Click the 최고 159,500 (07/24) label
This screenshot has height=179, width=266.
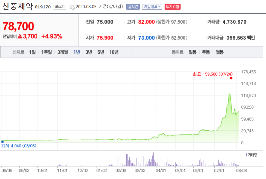coord(213,74)
